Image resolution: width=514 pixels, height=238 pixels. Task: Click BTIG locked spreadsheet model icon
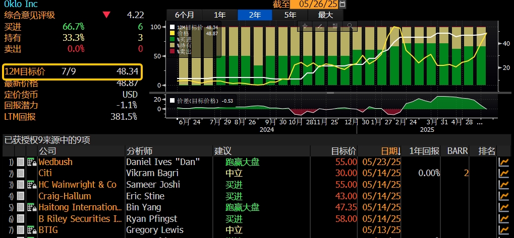[32, 230]
